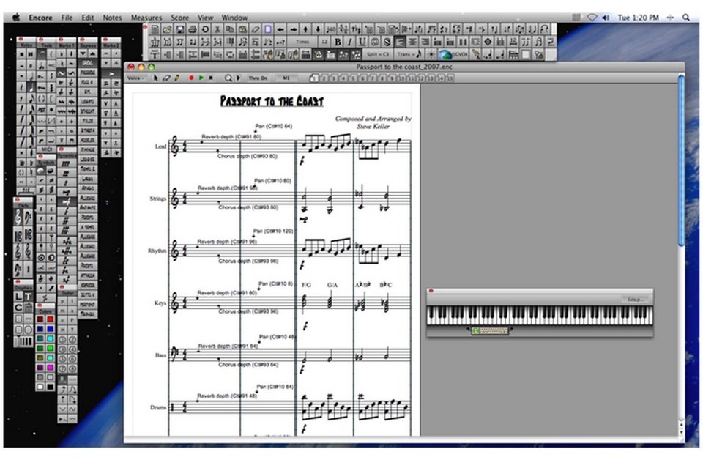Select the eraser tool in score window
Viewport: 703px width, 460px height.
(x=166, y=78)
